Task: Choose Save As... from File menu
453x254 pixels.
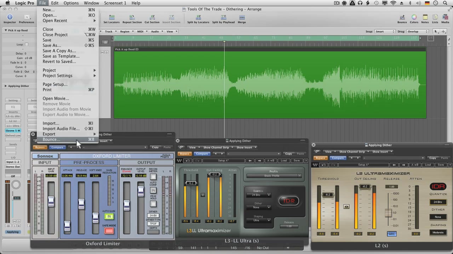Action: pos(68,45)
